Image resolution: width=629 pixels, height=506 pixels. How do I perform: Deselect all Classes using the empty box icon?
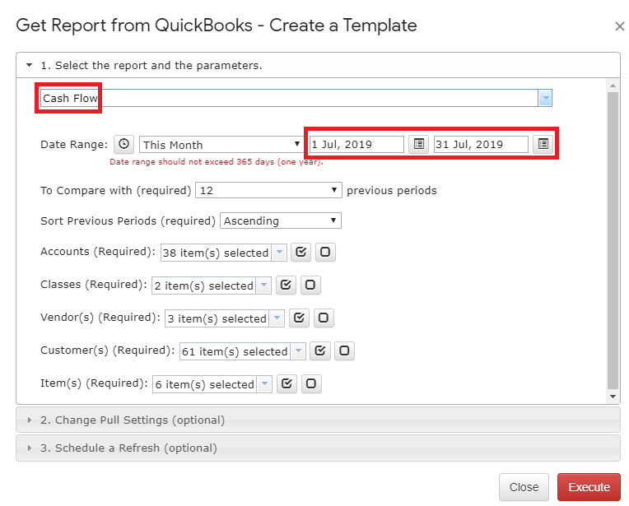point(310,285)
